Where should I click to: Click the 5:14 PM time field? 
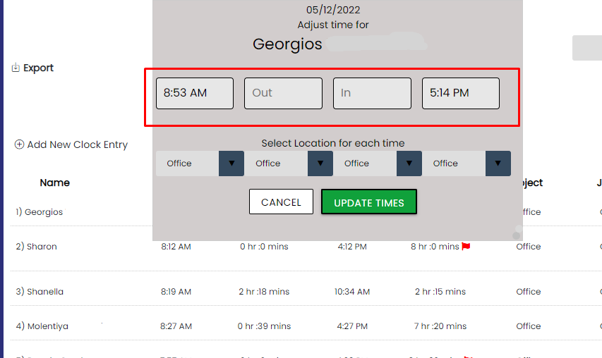coord(461,93)
